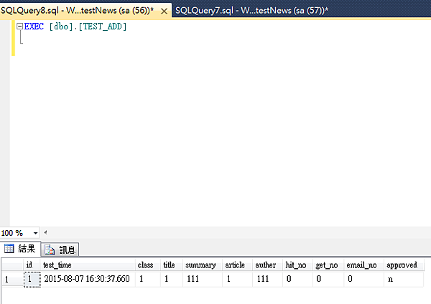The height and width of the screenshot is (304, 431).
Task: Select the class cell showing 1
Action: tap(148, 280)
